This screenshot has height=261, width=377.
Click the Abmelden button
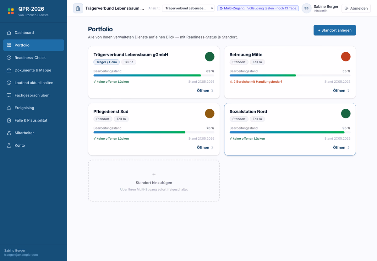[x=356, y=8]
